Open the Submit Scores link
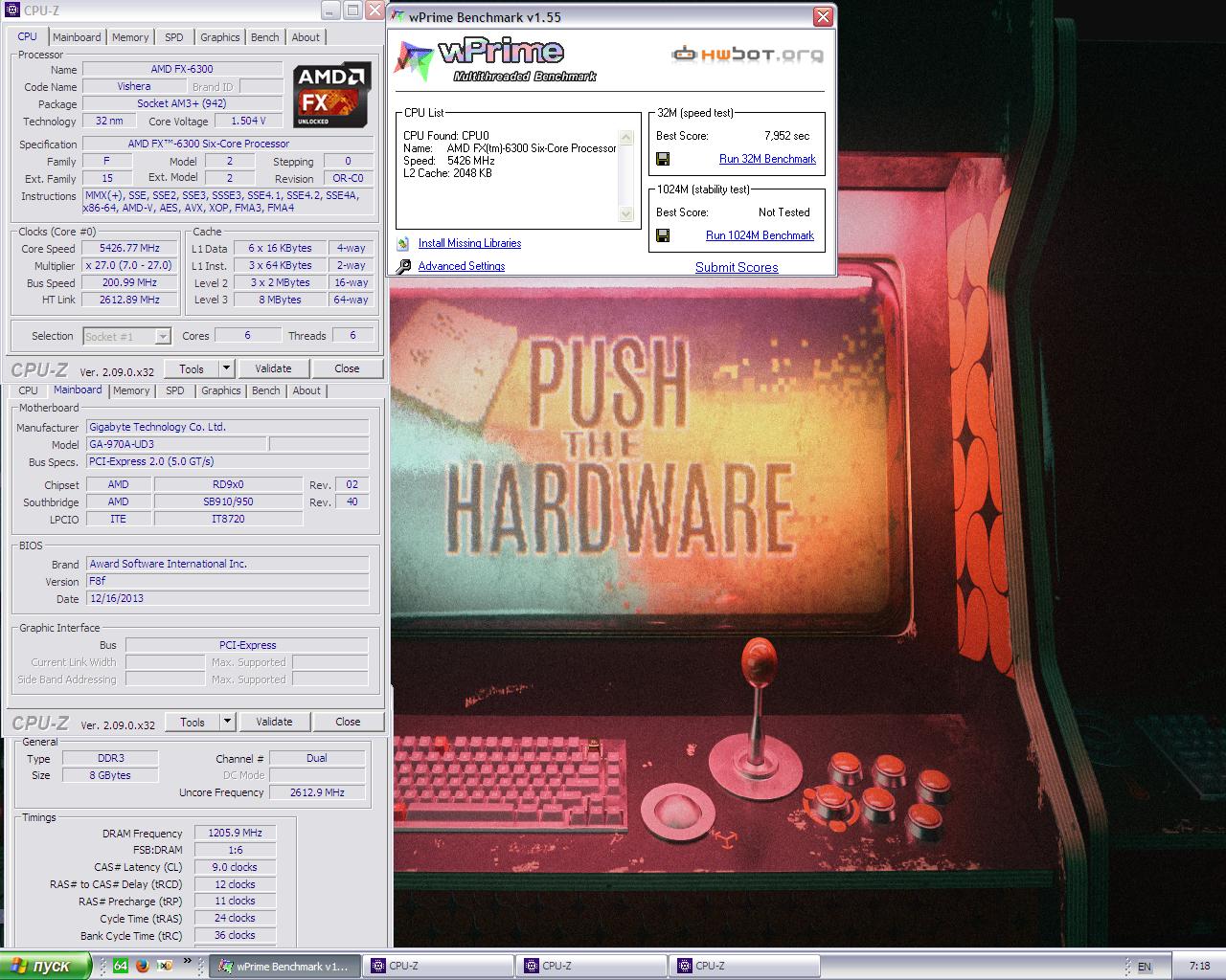1226x980 pixels. click(x=737, y=268)
